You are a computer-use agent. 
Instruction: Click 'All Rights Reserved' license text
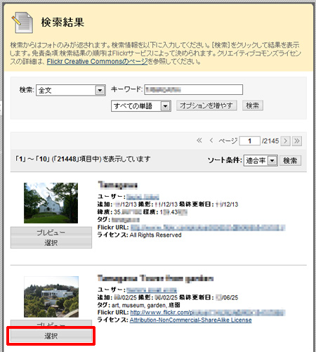pyautogui.click(x=156, y=235)
